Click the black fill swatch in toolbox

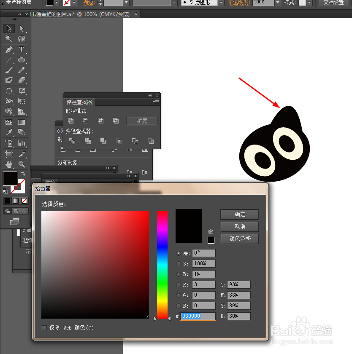[10, 179]
